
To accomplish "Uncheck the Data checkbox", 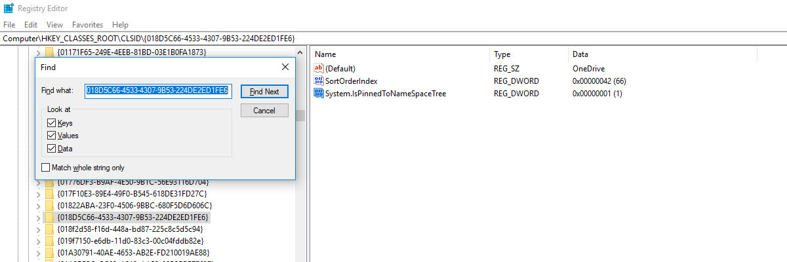I will pos(52,149).
